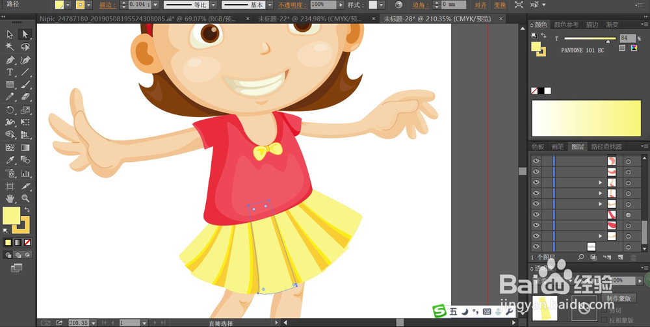Pick the Rectangle tool
Image resolution: width=650 pixels, height=327 pixels.
pos(10,85)
